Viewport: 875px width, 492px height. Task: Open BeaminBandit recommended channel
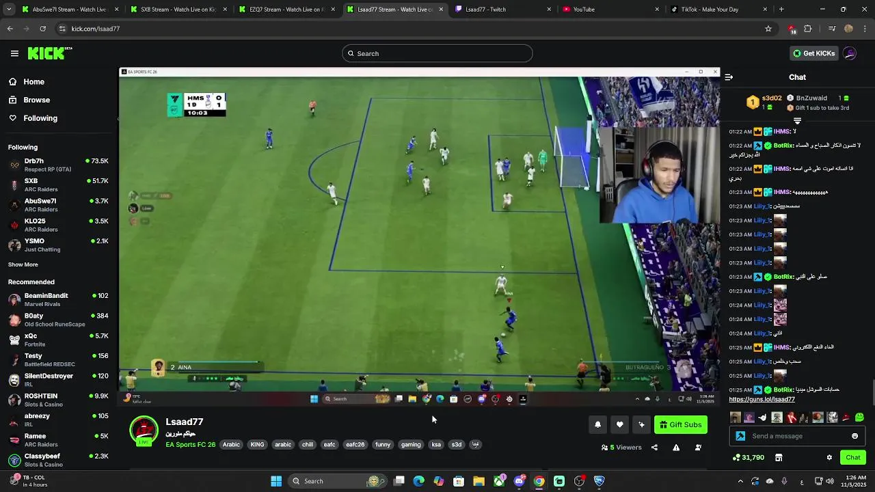pyautogui.click(x=59, y=299)
